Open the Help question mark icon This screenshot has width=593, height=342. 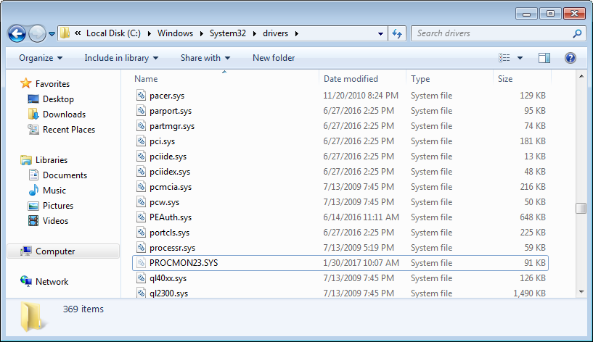point(570,58)
